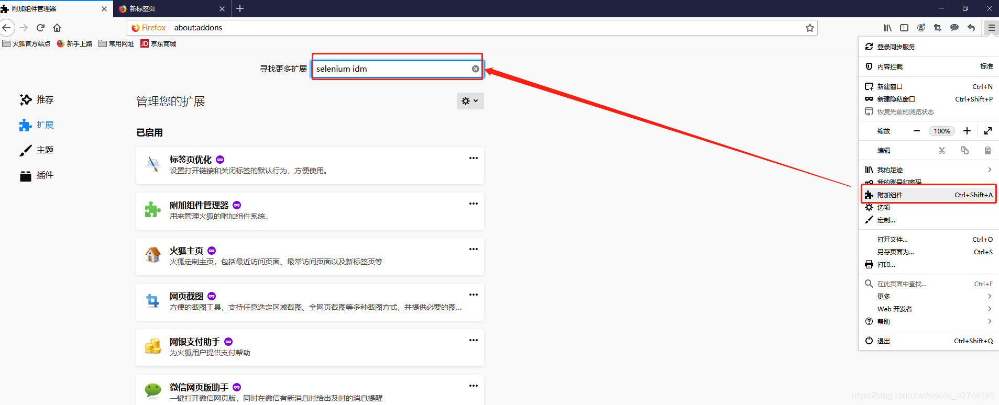Open more options for 网页截图
The height and width of the screenshot is (405, 999).
pyautogui.click(x=474, y=295)
